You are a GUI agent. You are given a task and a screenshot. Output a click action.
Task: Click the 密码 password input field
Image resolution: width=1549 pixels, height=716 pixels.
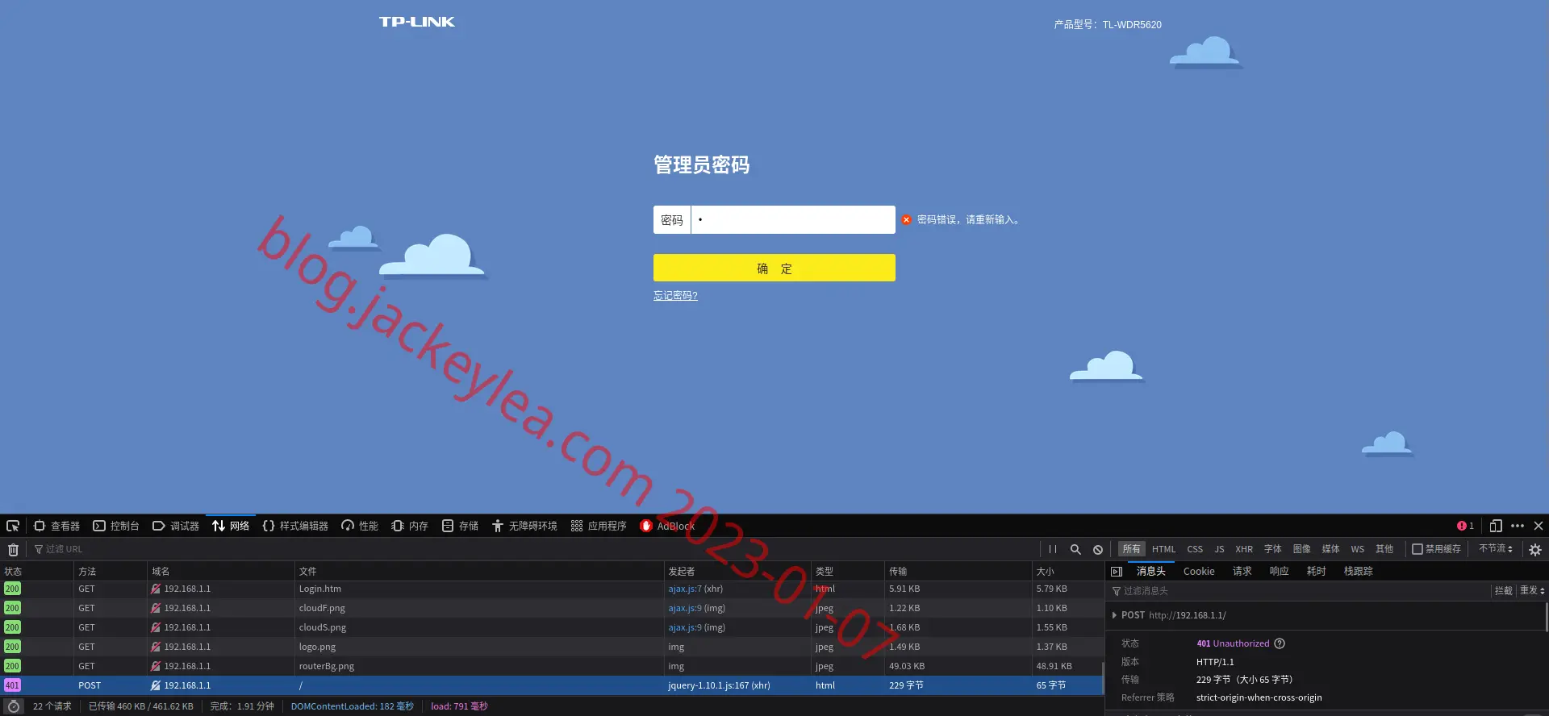tap(793, 219)
